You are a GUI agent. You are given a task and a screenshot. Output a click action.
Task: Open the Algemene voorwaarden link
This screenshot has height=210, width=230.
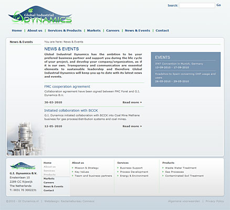tap(184, 201)
